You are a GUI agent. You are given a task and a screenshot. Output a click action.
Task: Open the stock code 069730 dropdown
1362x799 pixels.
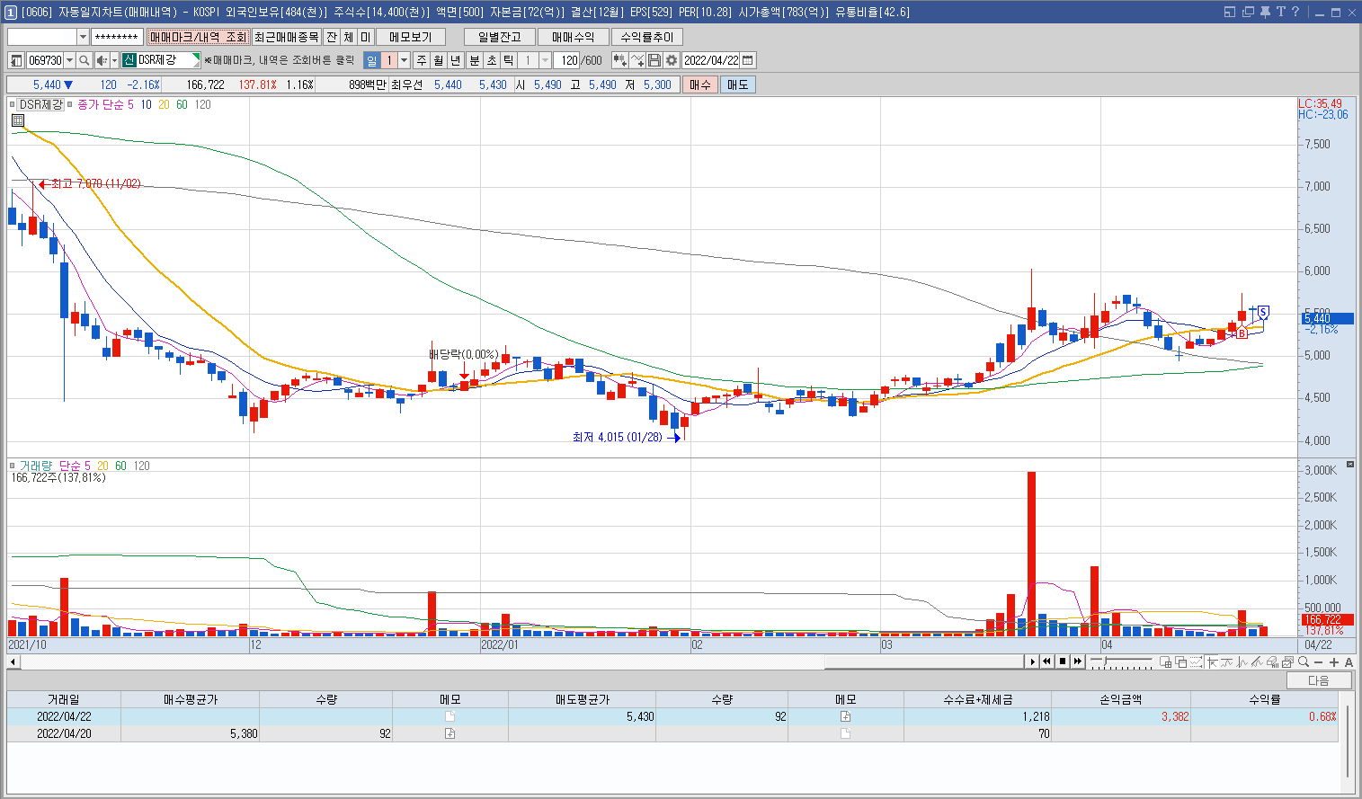pos(70,60)
